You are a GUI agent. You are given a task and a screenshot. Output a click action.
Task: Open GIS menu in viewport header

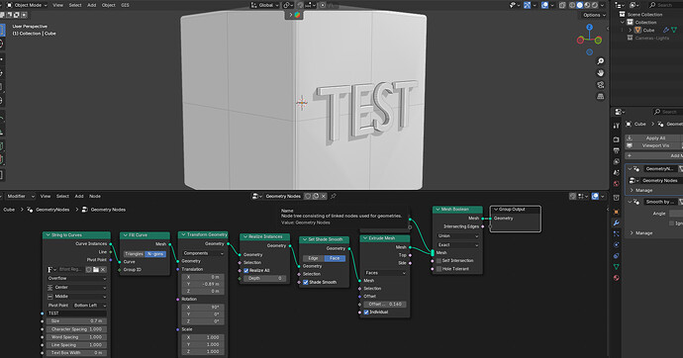(x=125, y=5)
